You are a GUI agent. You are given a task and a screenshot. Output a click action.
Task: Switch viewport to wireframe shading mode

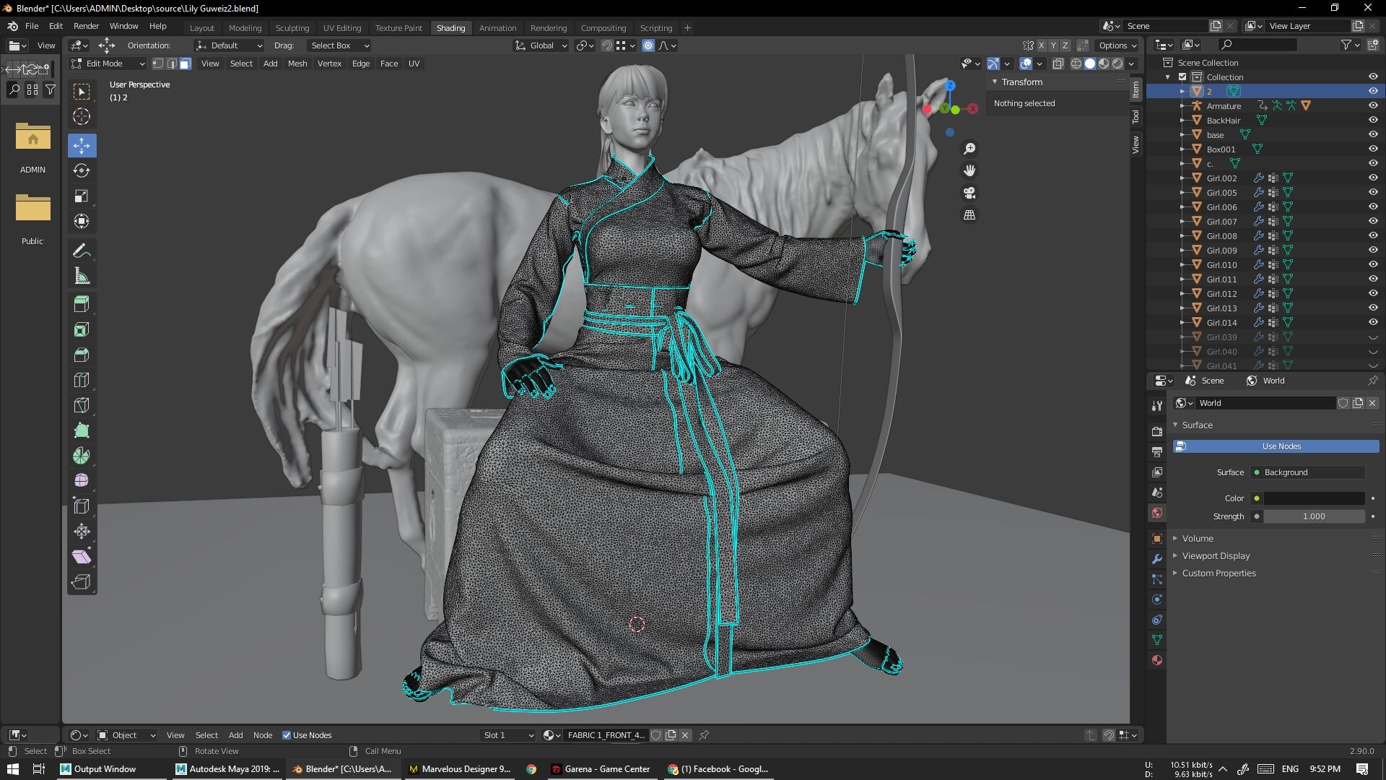pyautogui.click(x=1077, y=64)
